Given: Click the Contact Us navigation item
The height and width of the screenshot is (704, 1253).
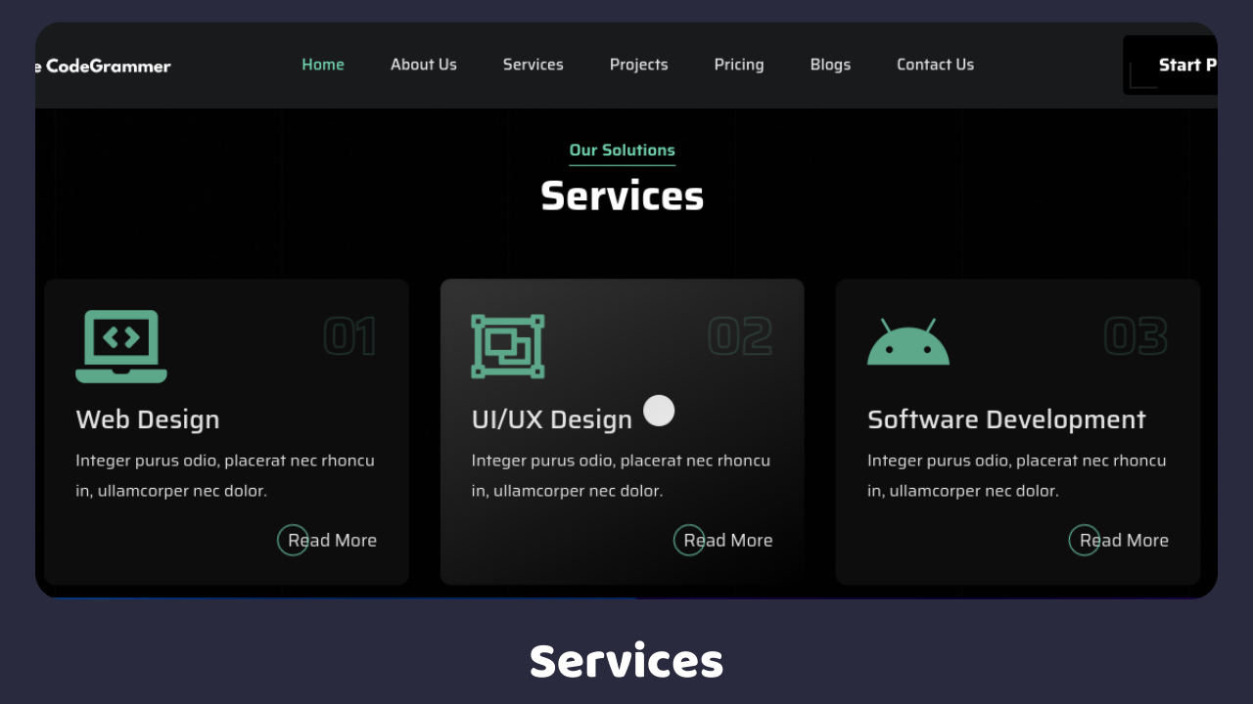Looking at the screenshot, I should [x=935, y=65].
